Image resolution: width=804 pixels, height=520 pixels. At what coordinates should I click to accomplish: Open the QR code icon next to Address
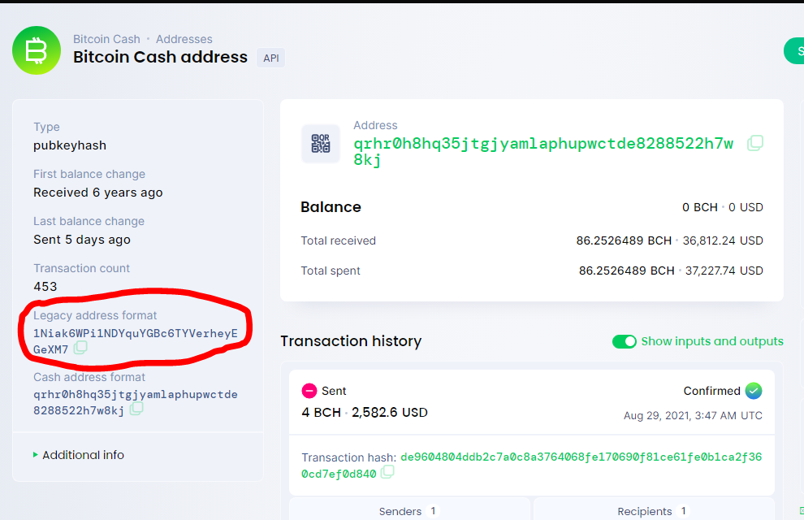coord(321,144)
